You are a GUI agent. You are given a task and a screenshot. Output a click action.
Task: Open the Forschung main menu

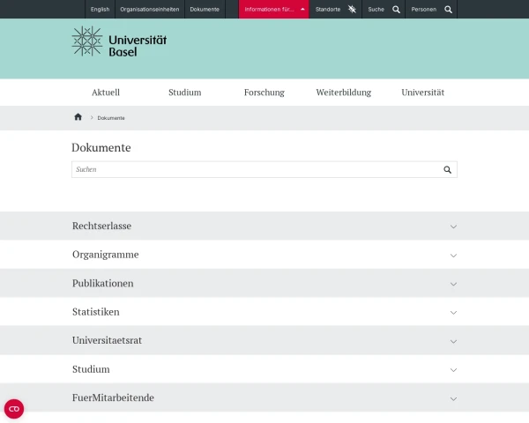point(264,93)
